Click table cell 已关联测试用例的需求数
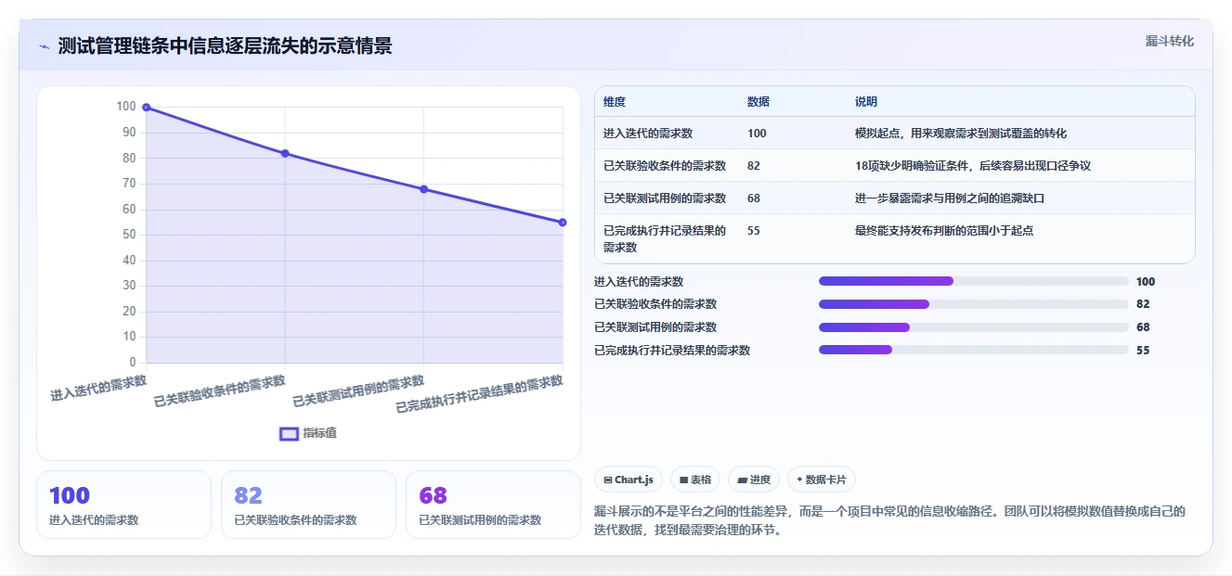This screenshot has height=576, width=1232. tap(665, 198)
